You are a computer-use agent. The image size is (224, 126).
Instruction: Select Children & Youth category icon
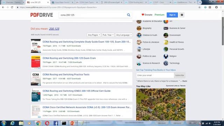pos(139,35)
